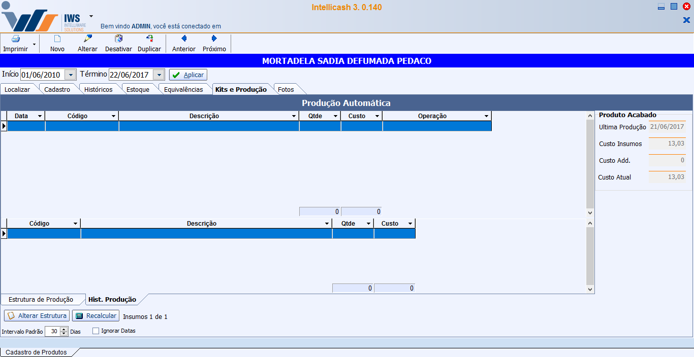
Task: Go to the Anterior record
Action: point(184,44)
